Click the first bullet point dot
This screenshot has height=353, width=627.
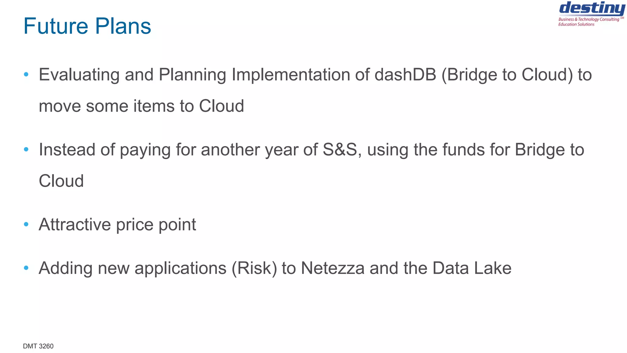[26, 74]
